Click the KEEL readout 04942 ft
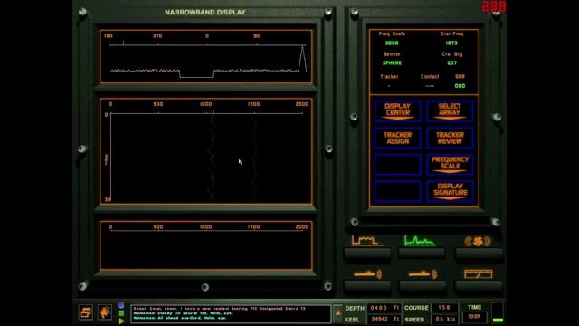This screenshot has width=579, height=326. tap(384, 319)
